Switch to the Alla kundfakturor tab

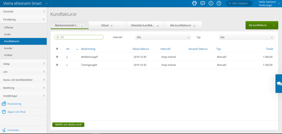click(183, 25)
